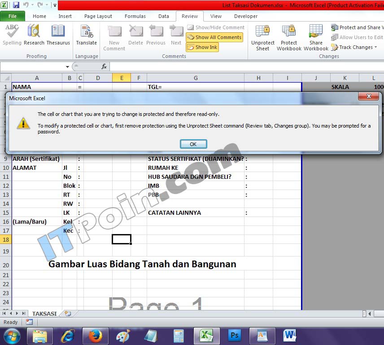Switch to the Insert ribbon tab
Viewport: 384px width, 345px height.
tap(65, 16)
